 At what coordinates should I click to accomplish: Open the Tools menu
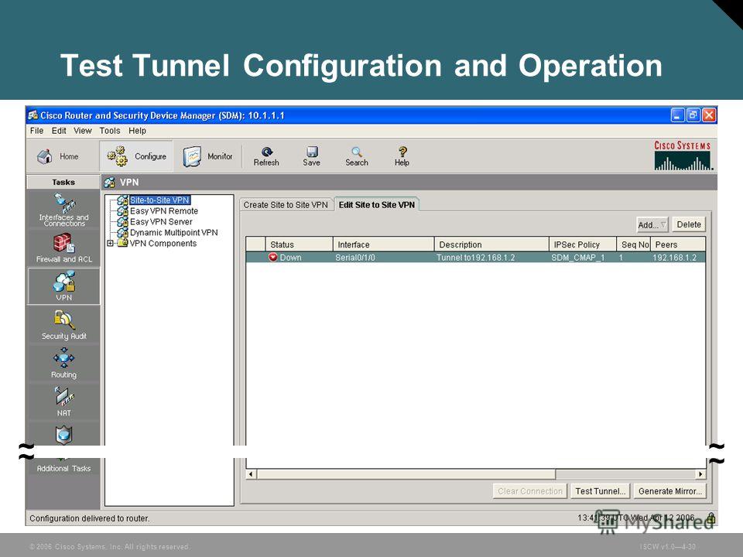coord(110,131)
